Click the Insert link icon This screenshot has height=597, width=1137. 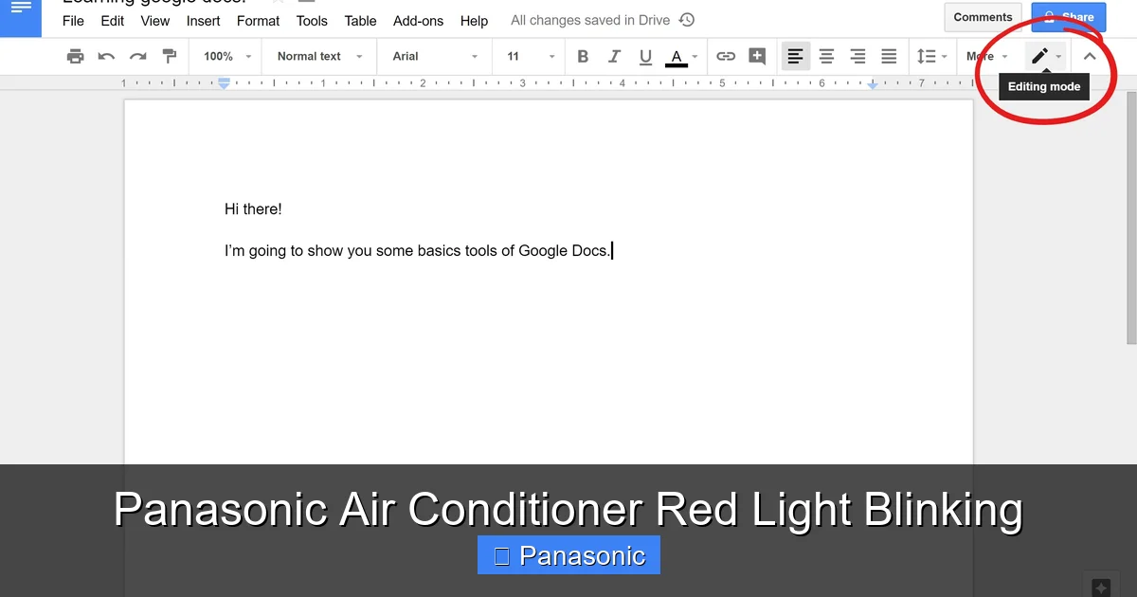(726, 57)
